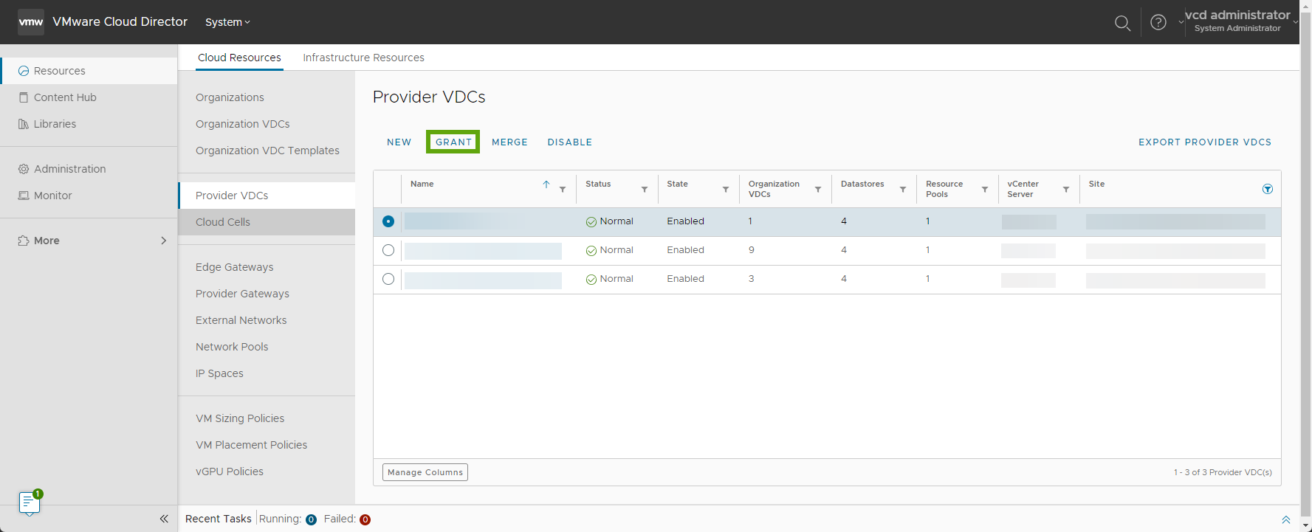Click '1 - 3 of 3 Provider VDC(s)' text

[1223, 472]
